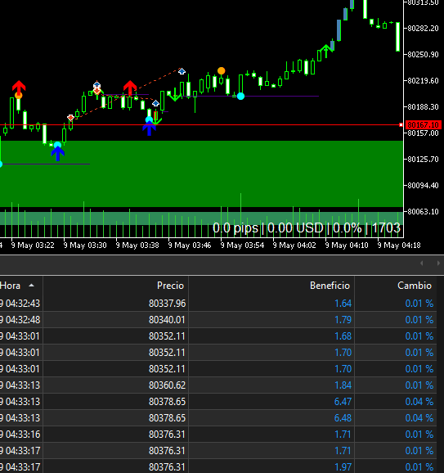
Task: Toggle the sort arrow in the Hora header
Action: [31, 286]
